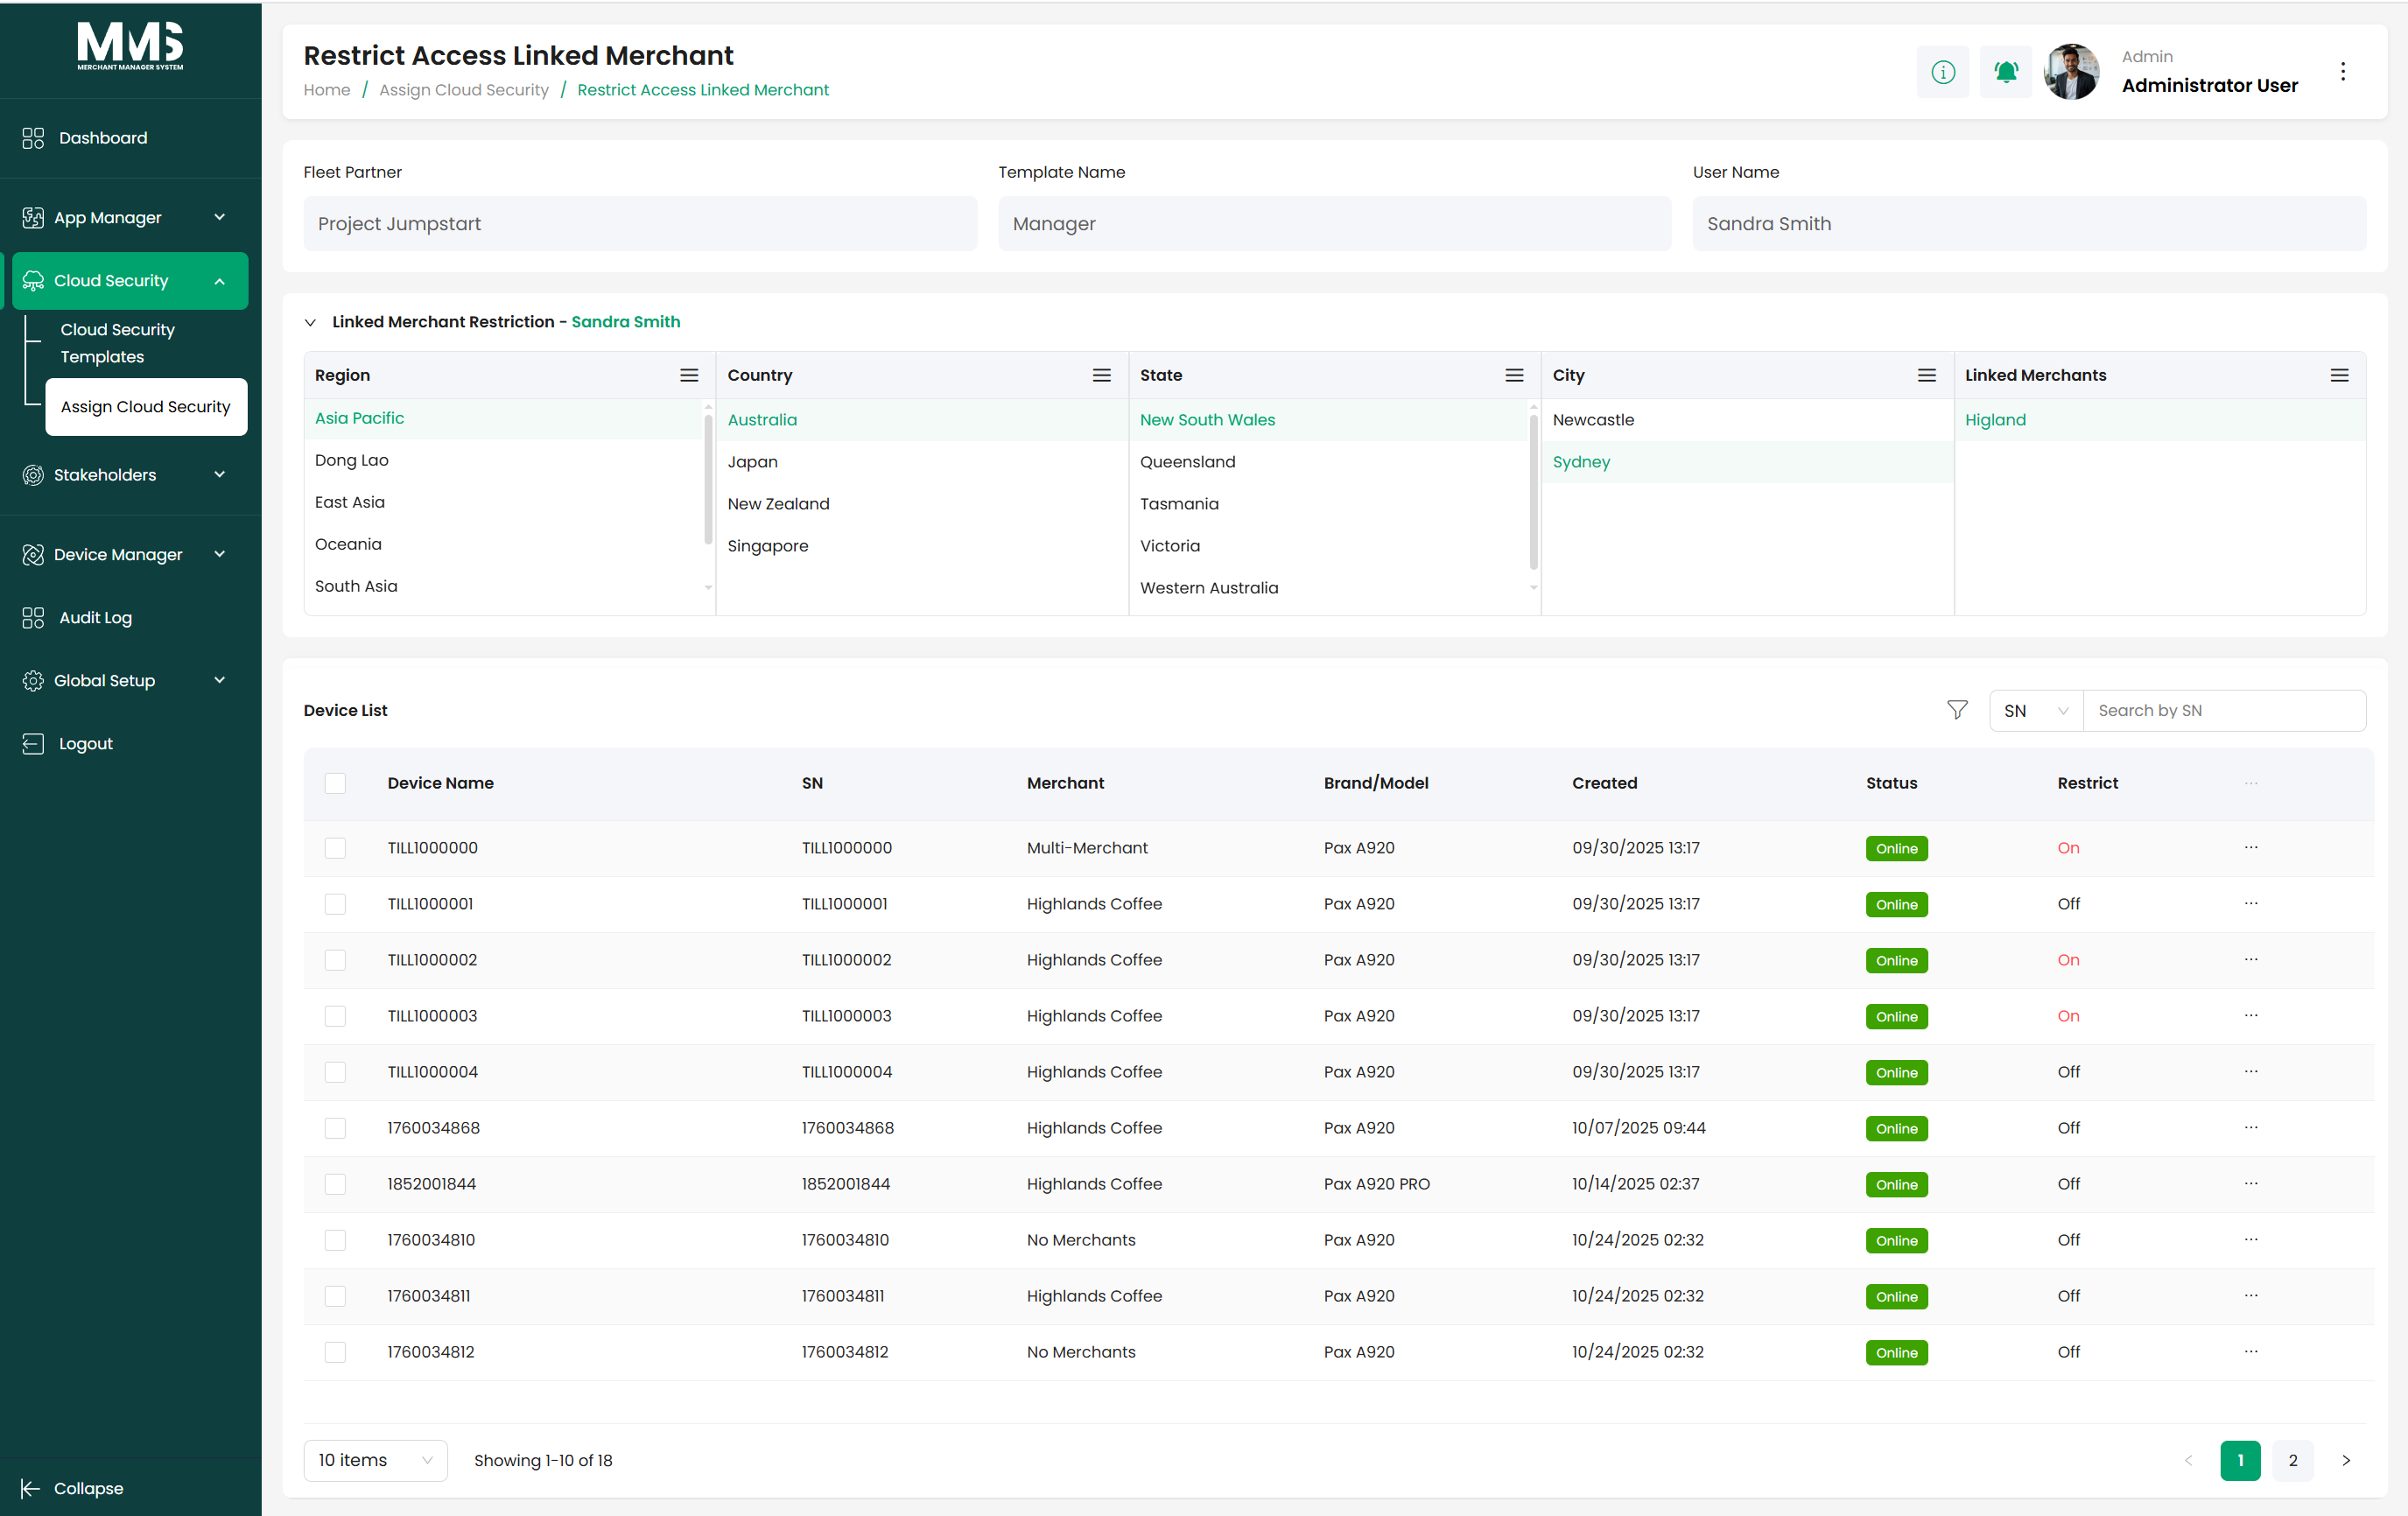Open the SN search type dropdown

[x=2035, y=710]
